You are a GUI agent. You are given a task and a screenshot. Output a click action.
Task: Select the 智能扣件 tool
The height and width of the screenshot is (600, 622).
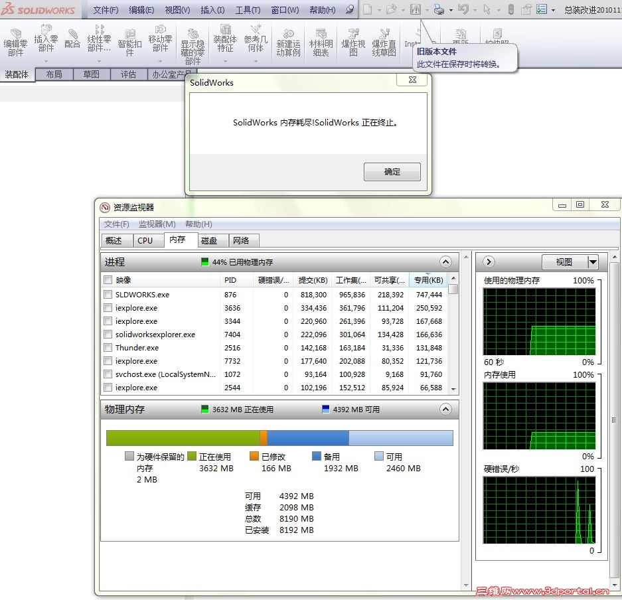(x=129, y=43)
